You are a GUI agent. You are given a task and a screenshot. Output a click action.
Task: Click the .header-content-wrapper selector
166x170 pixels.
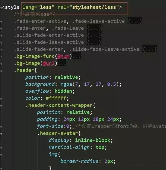[x=60, y=105]
